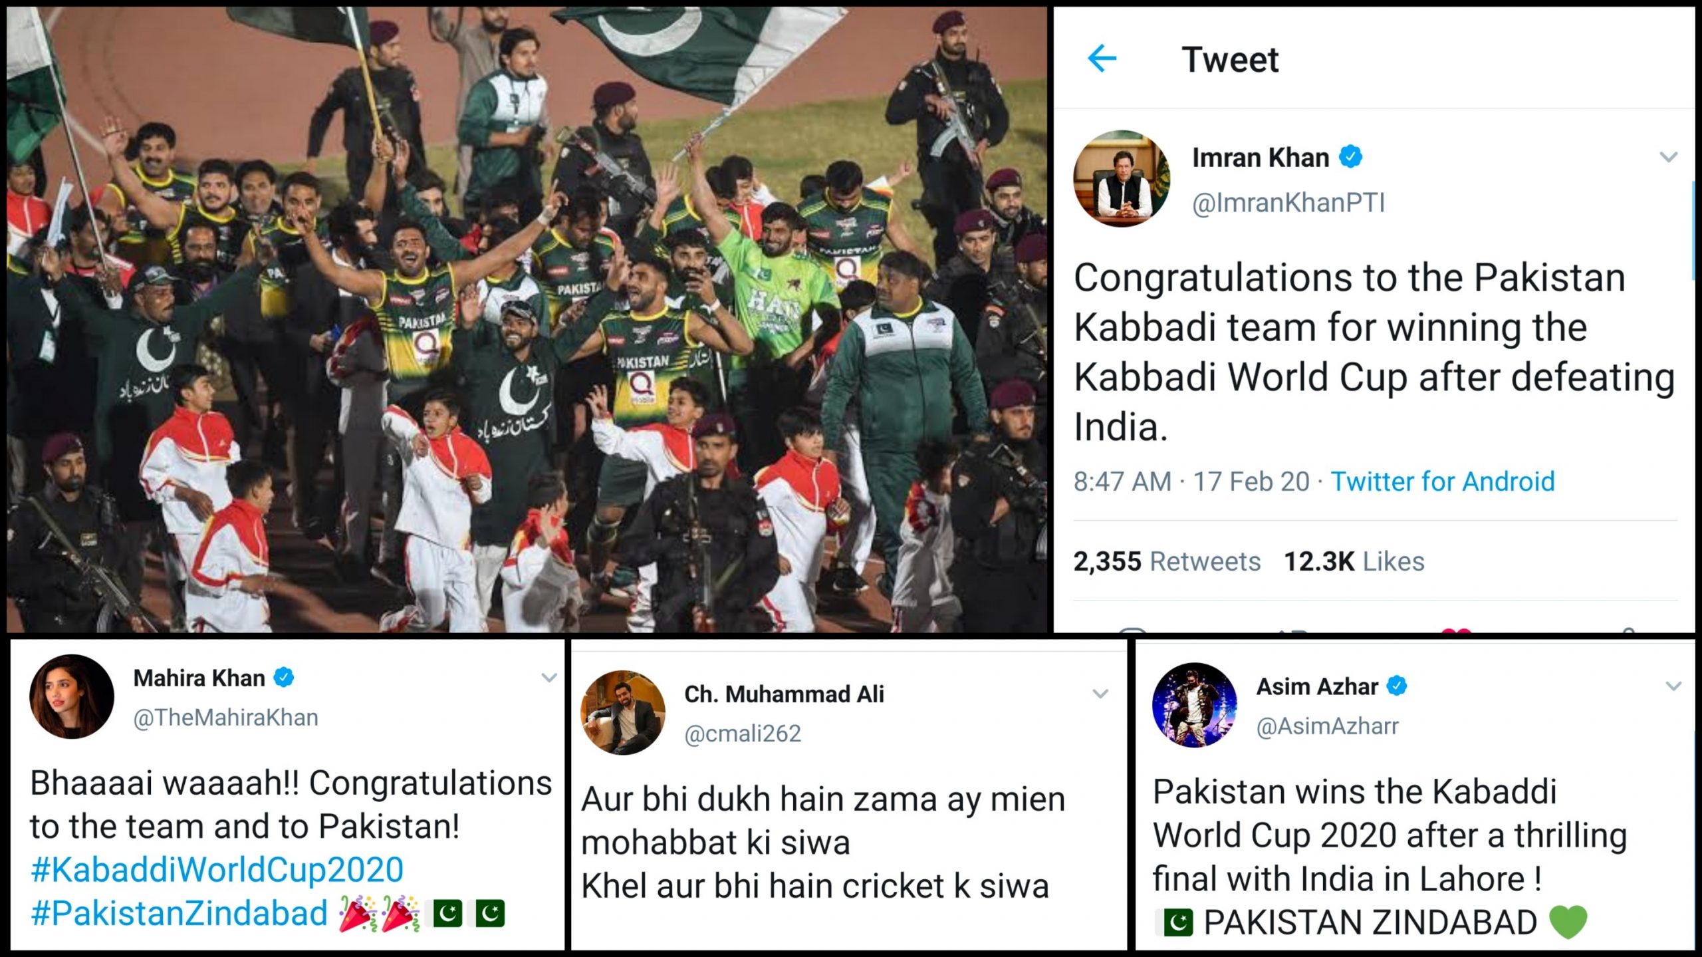Go back using the blue arrow

tap(1102, 59)
